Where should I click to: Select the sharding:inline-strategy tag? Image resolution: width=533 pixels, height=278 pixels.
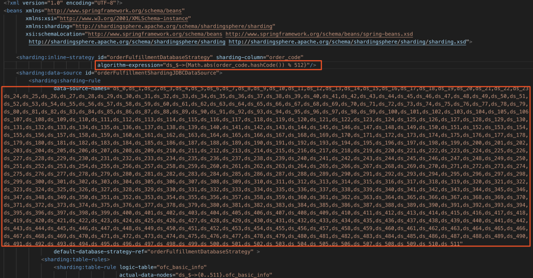pyautogui.click(x=56, y=57)
